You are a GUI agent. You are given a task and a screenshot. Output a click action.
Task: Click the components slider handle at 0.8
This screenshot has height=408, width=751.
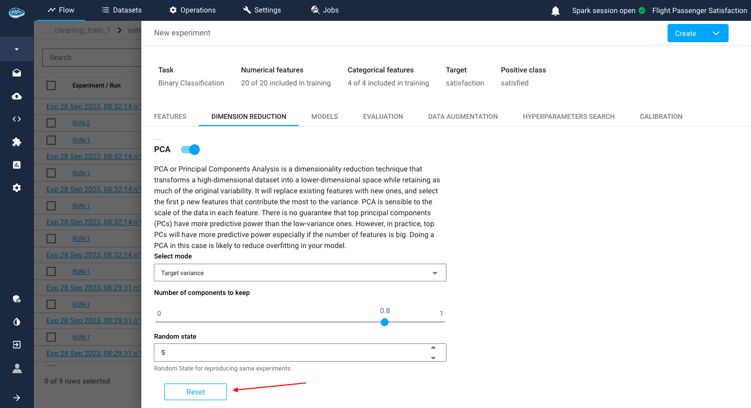[384, 322]
